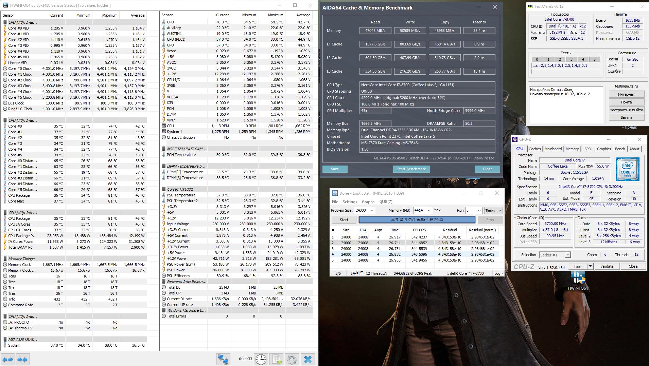Open CPU-Z Socket #1 selection dropdown
649x366 pixels.
point(568,255)
